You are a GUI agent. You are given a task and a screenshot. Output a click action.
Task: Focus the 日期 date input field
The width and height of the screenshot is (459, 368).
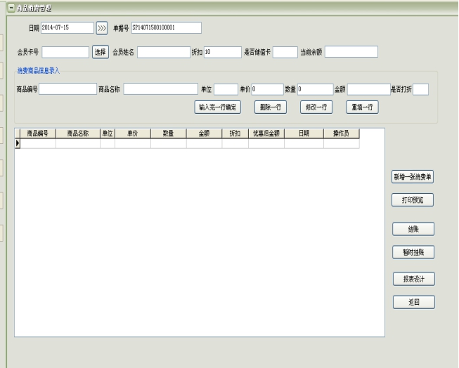coord(67,28)
